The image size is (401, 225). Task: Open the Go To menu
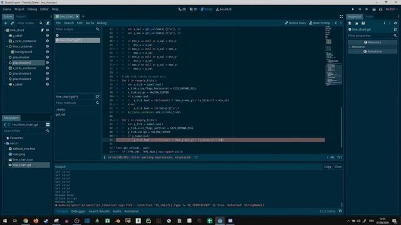90,23
